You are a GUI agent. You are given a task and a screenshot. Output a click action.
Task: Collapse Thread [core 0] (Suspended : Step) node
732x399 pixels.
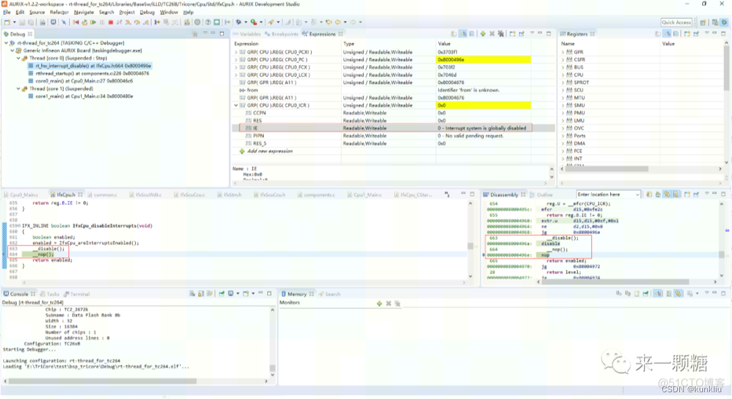(x=18, y=58)
